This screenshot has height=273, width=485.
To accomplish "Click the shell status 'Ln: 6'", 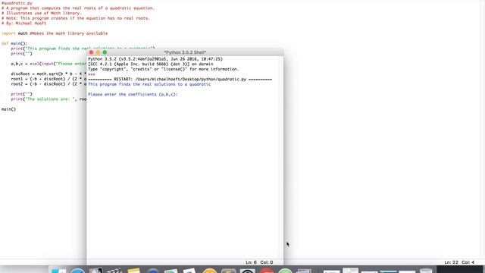I will point(251,262).
